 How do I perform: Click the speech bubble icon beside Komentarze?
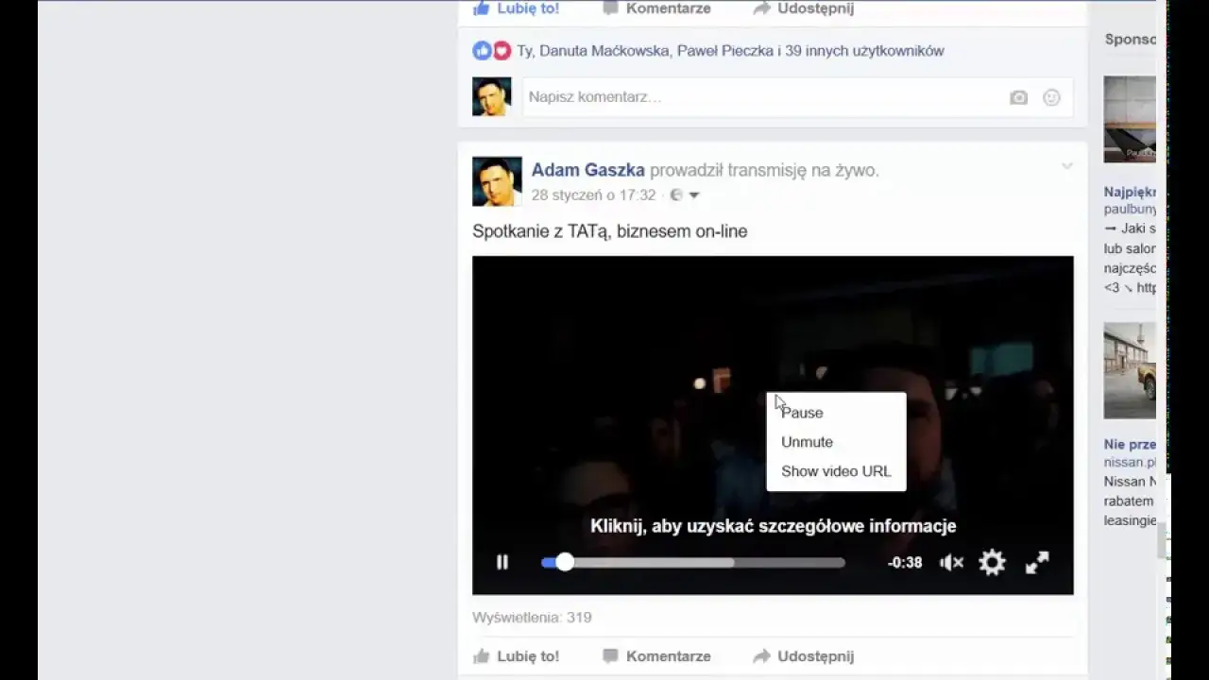[x=612, y=655]
